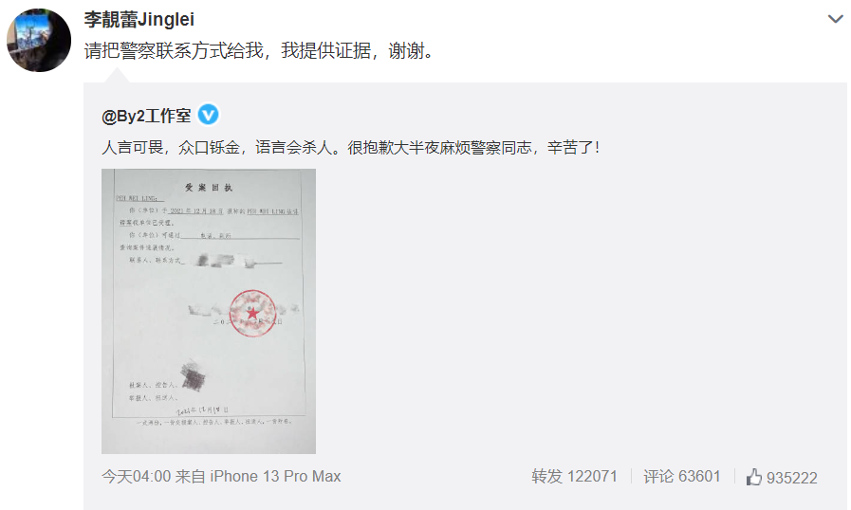Click the thumbs-up like icon

pyautogui.click(x=754, y=477)
